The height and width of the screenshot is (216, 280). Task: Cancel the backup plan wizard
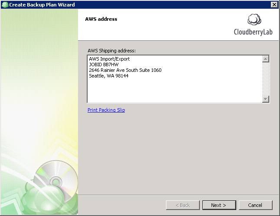pos(256,205)
